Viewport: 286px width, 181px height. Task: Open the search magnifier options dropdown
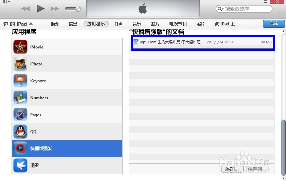220,9
